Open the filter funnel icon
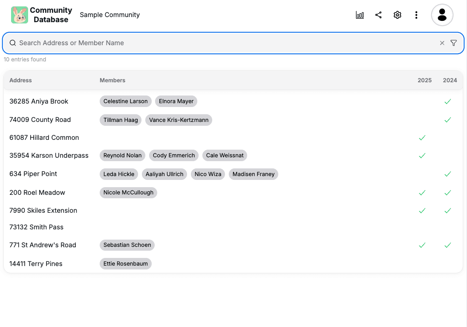The image size is (467, 327). (x=454, y=43)
